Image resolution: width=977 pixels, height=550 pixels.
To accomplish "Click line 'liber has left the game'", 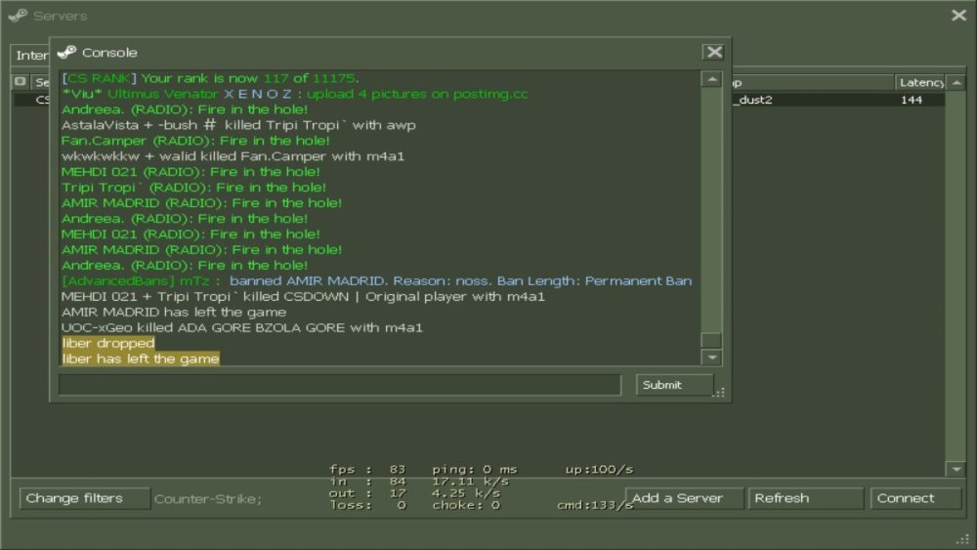I will point(141,359).
